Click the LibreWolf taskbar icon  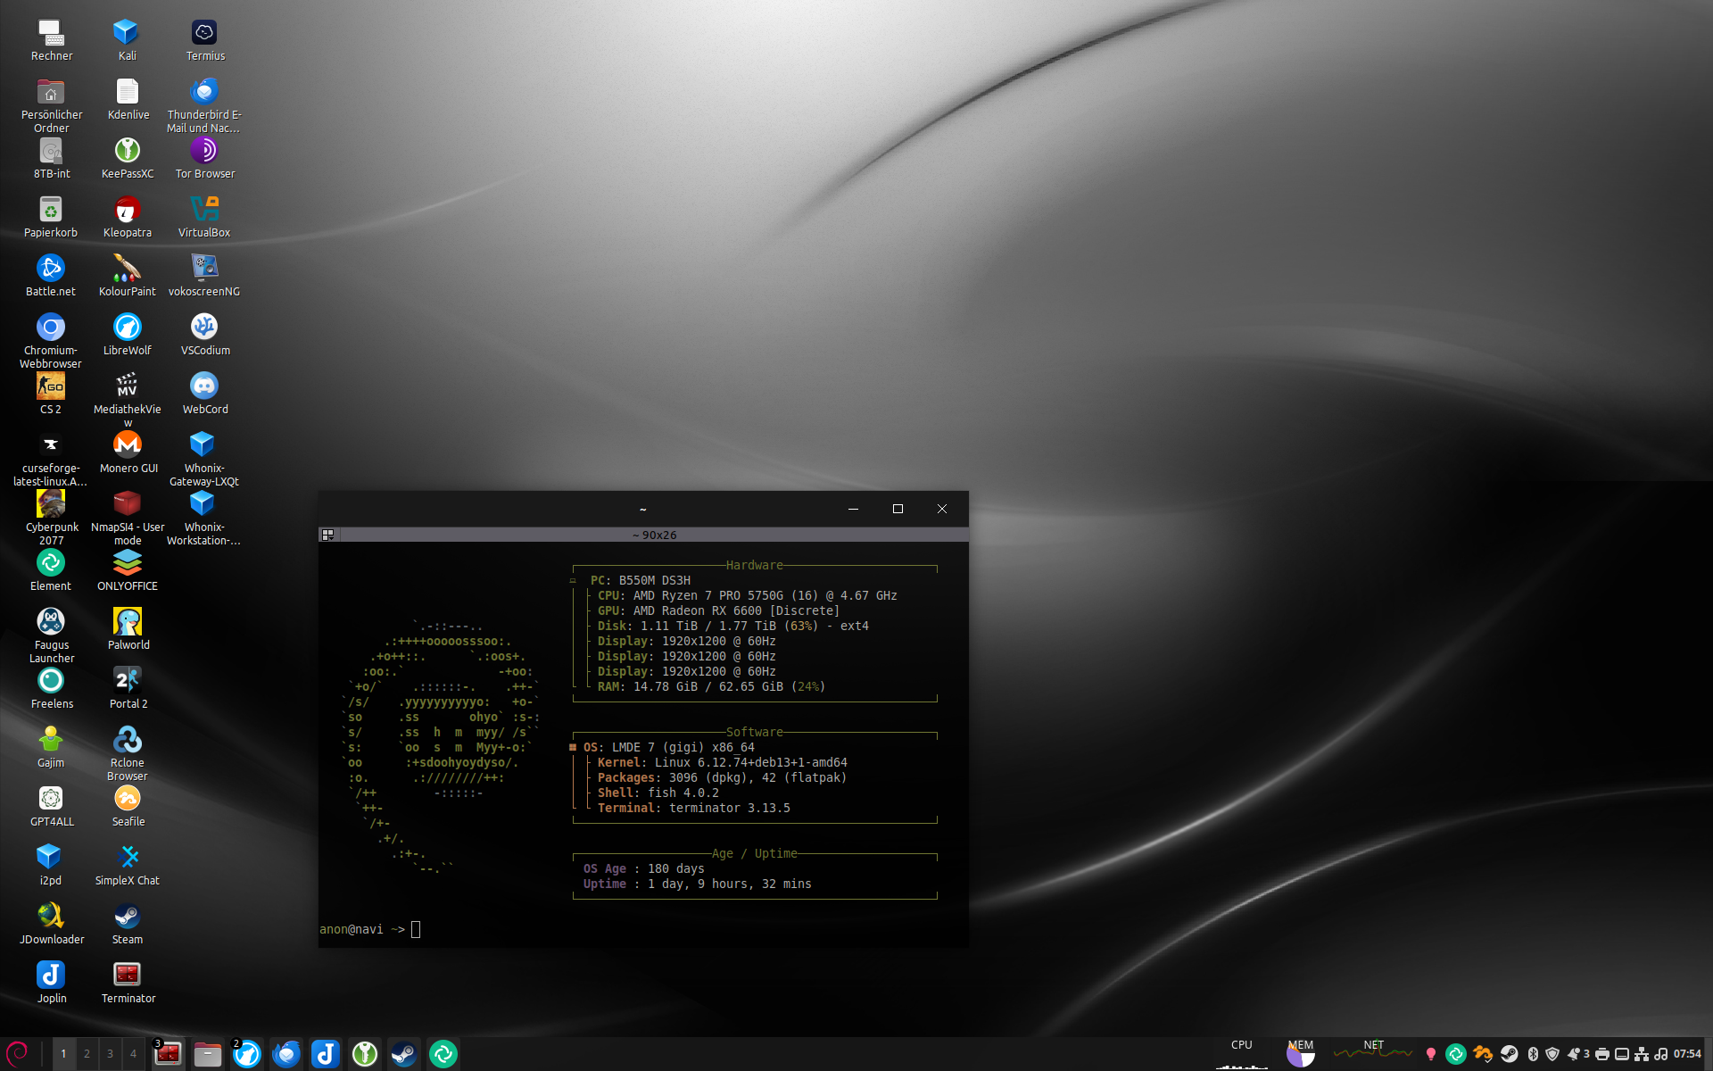(247, 1054)
